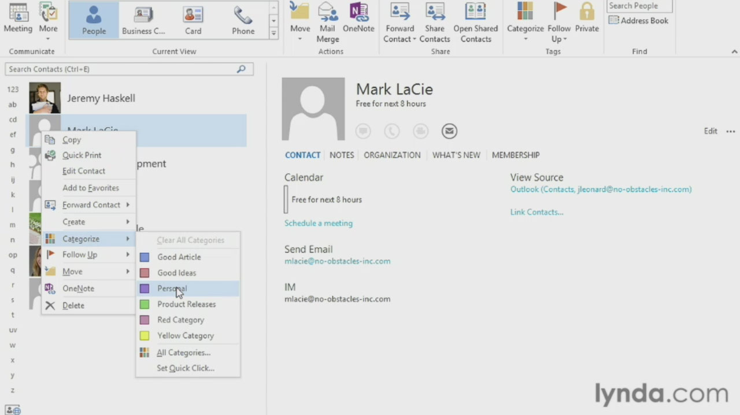This screenshot has width=740, height=415.
Task: Click the Meeting icon in Communicate group
Action: tap(18, 18)
